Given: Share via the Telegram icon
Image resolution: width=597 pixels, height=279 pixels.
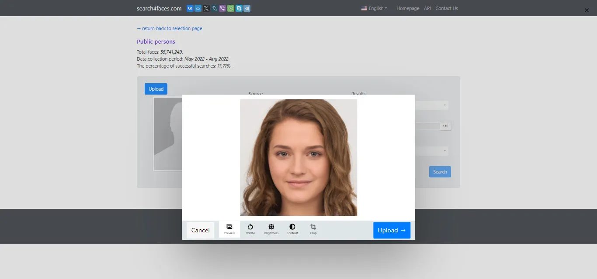Looking at the screenshot, I should point(247,8).
